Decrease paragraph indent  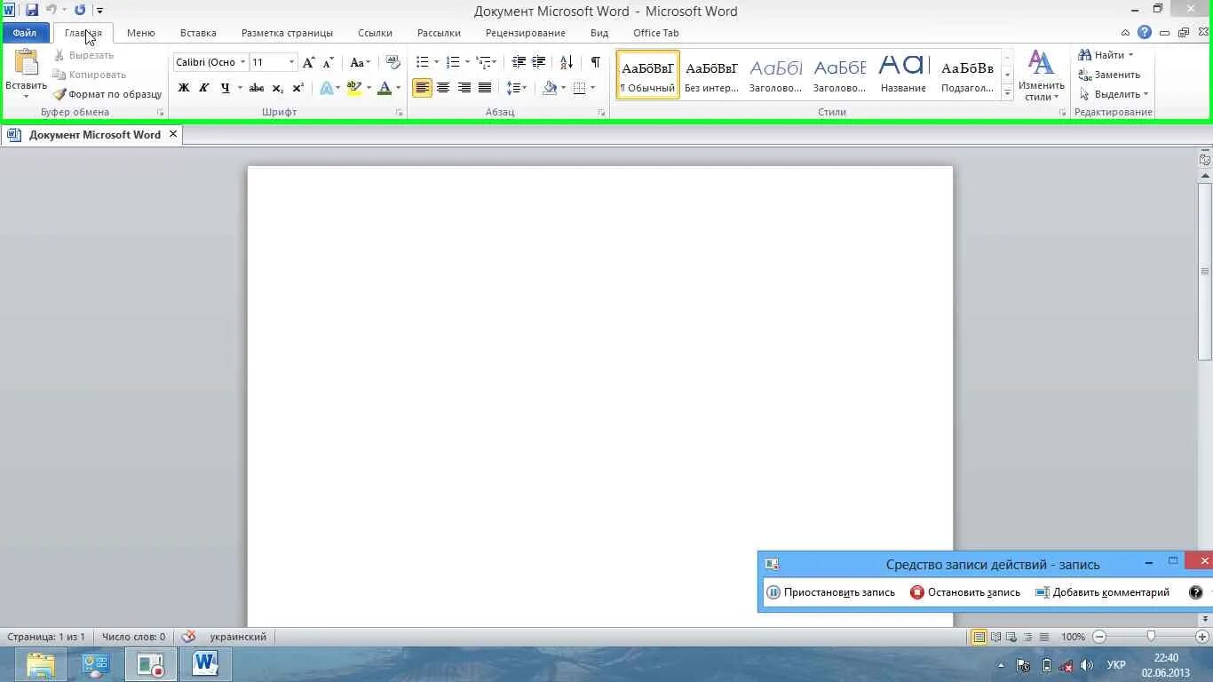[x=519, y=62]
